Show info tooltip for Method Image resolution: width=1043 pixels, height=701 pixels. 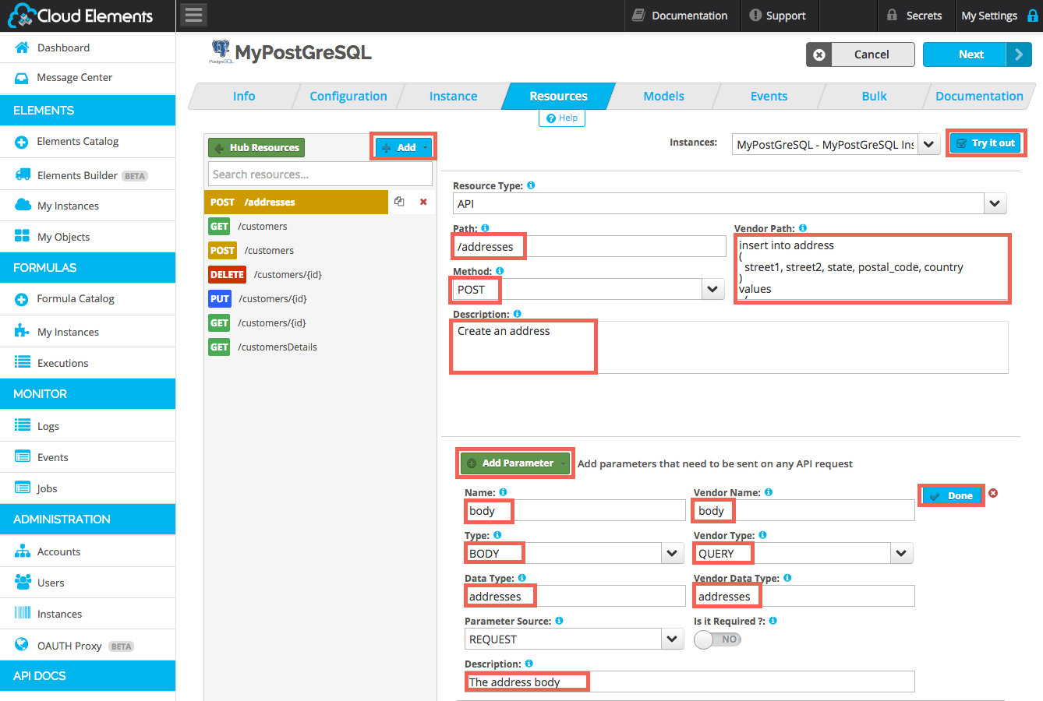500,271
